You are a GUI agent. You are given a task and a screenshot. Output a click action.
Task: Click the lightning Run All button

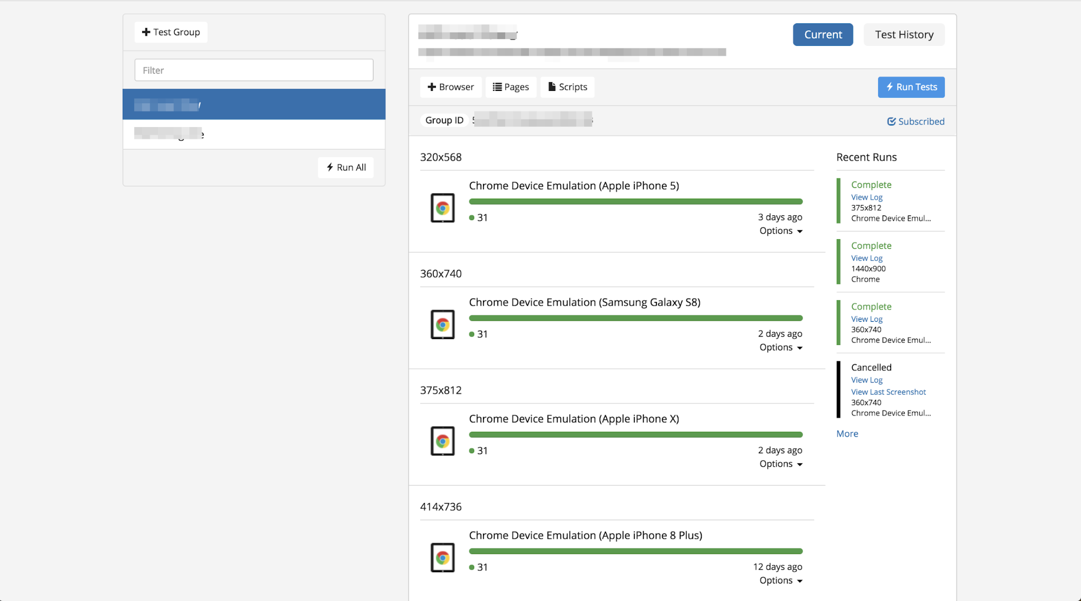pyautogui.click(x=346, y=168)
